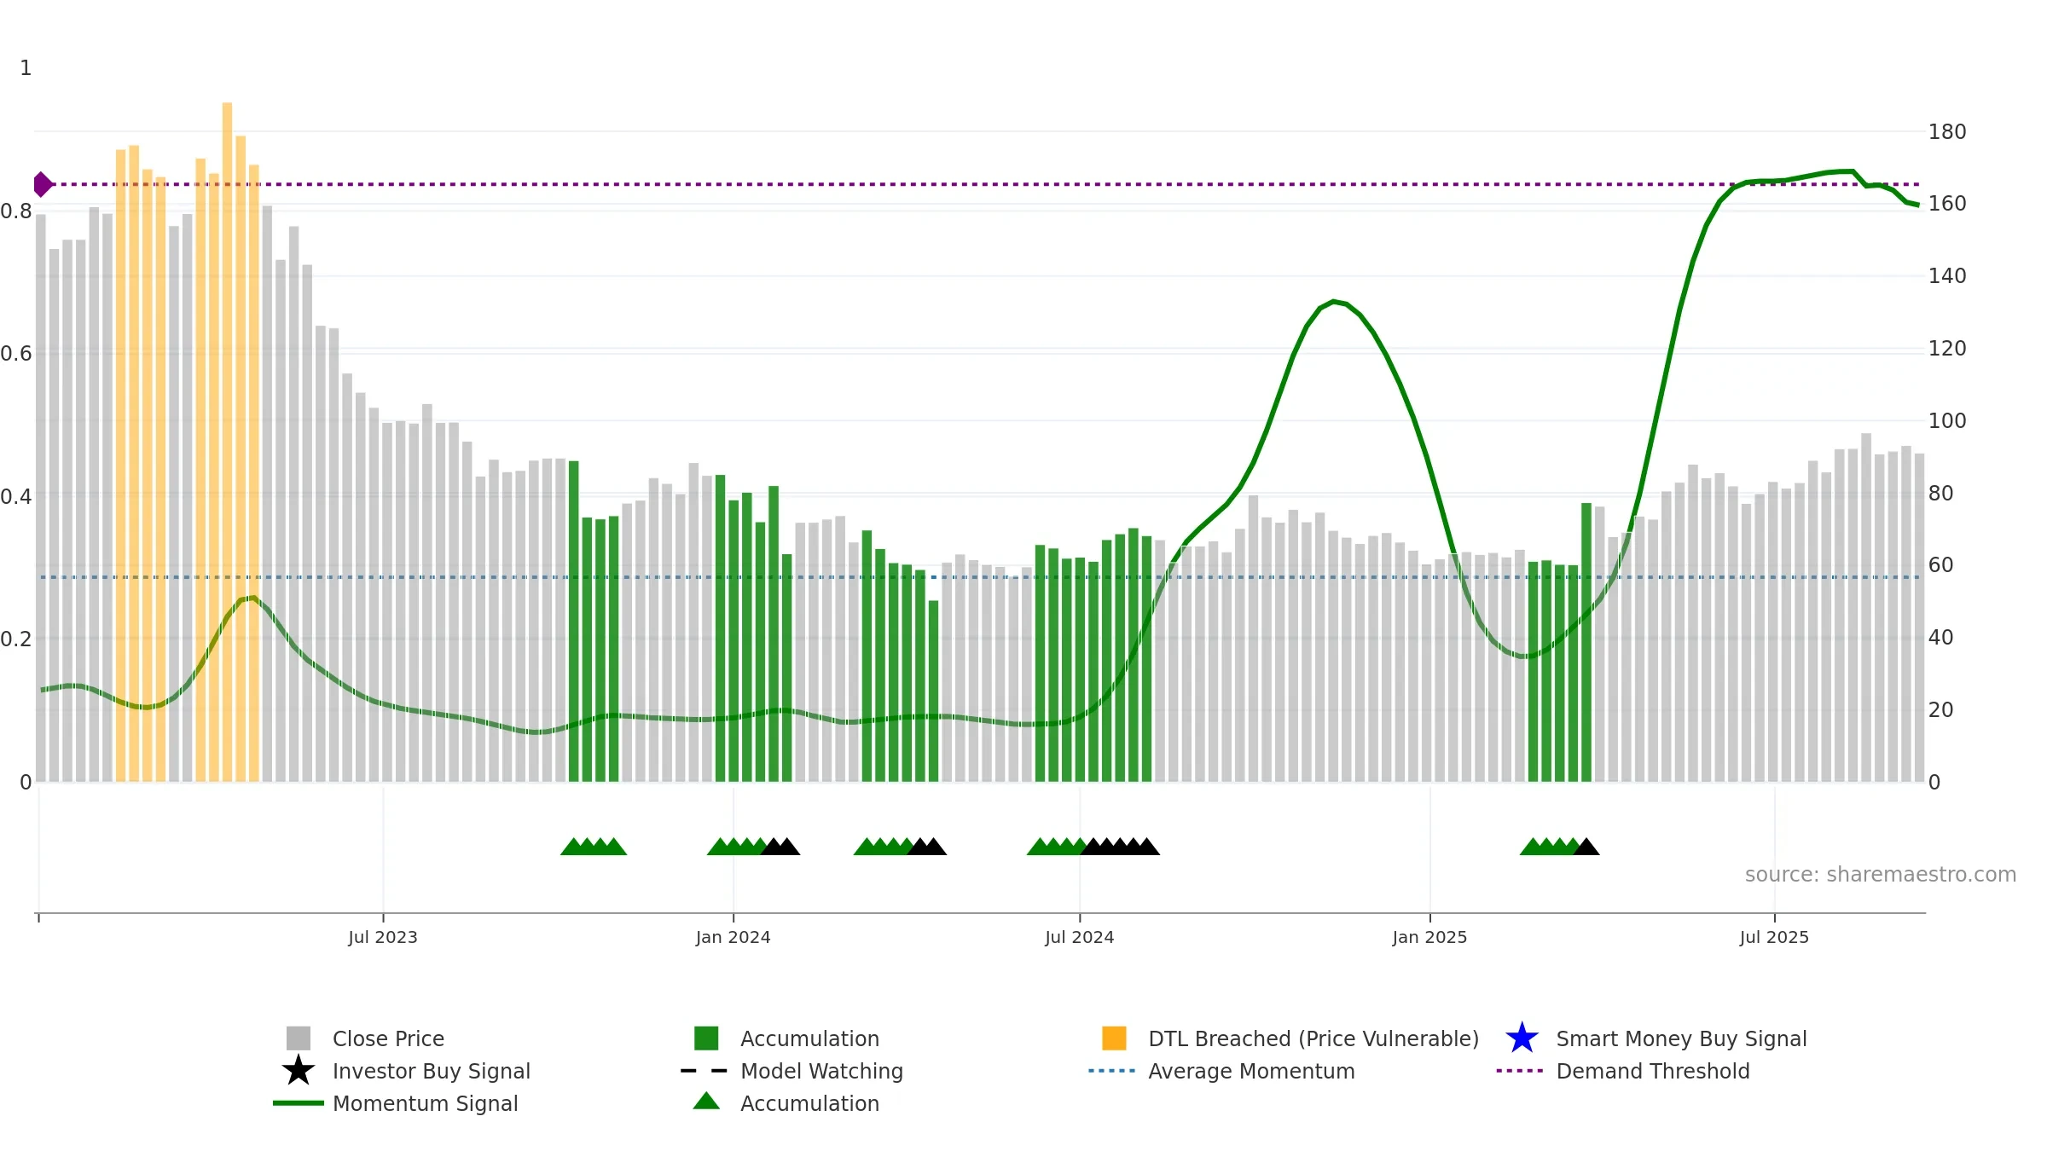2047x1151 pixels.
Task: Click the dotted Average Momentum legend line
Action: (x=1112, y=1071)
